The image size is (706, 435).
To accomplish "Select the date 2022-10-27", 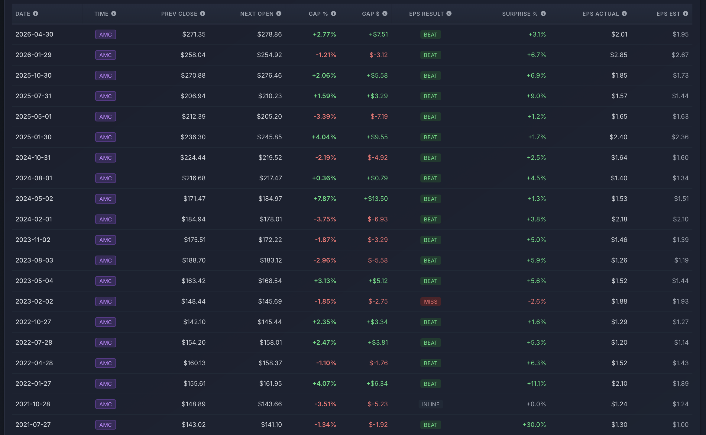I will coord(33,322).
